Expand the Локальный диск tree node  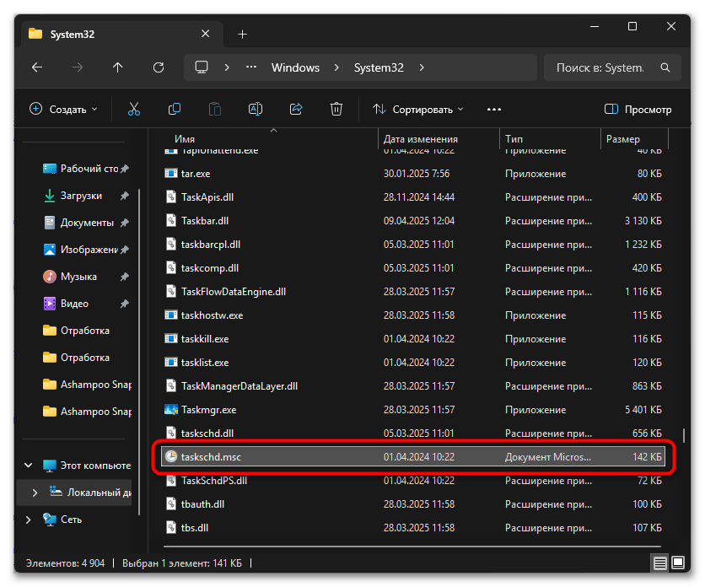pyautogui.click(x=35, y=493)
